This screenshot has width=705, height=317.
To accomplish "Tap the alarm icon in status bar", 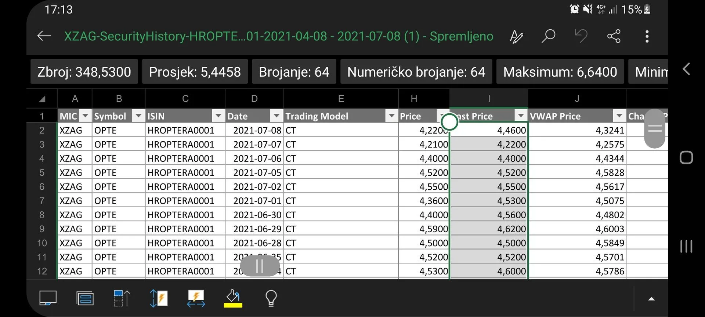I will pyautogui.click(x=574, y=9).
